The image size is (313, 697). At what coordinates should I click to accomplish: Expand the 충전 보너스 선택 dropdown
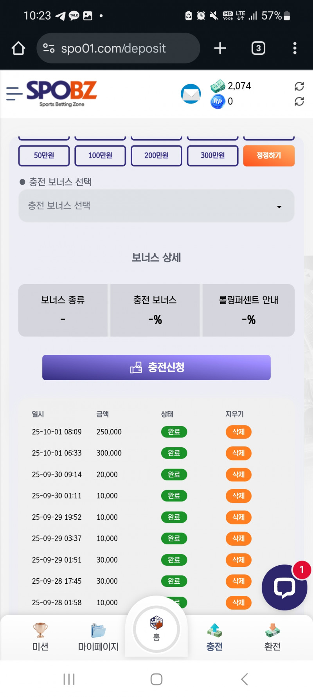(156, 206)
